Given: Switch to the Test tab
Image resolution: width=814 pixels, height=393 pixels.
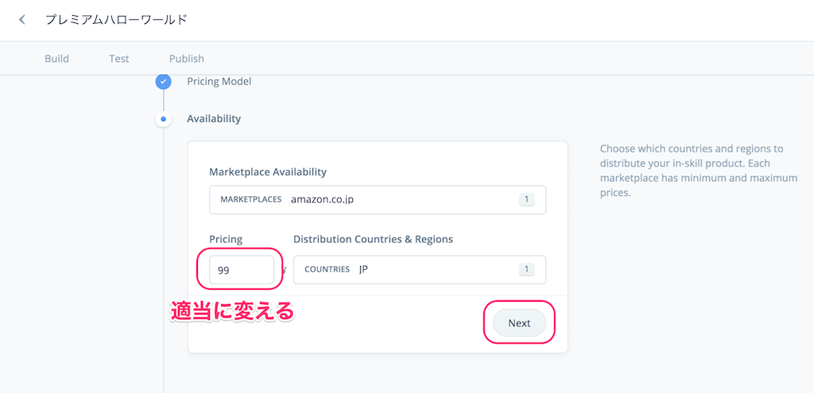Looking at the screenshot, I should click(x=119, y=59).
